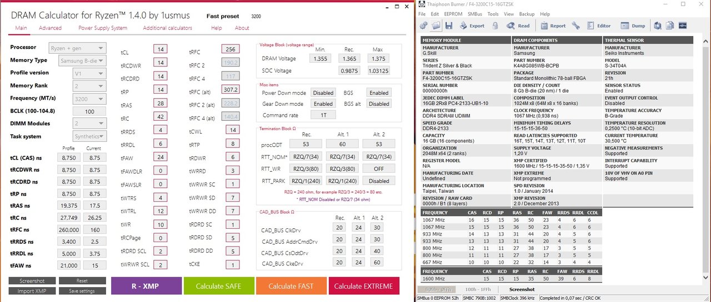This screenshot has width=711, height=302.
Task: Open SMBus menu in Thaiphoon Burner
Action: point(475,14)
